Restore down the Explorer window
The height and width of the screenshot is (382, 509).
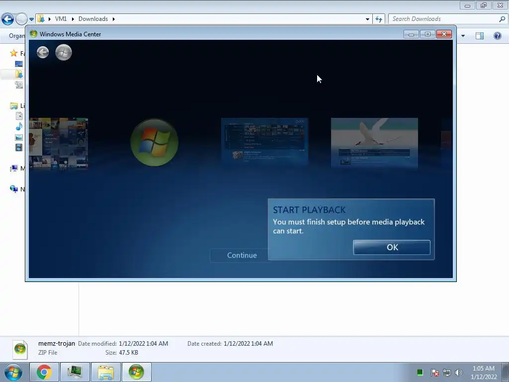[x=484, y=5]
